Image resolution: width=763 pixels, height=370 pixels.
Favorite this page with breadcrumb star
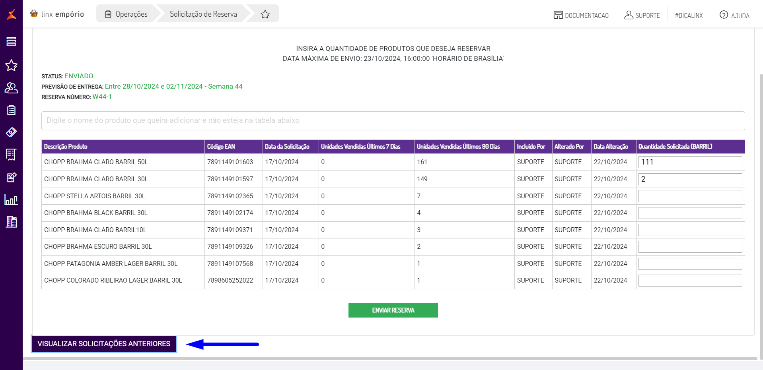click(x=265, y=14)
